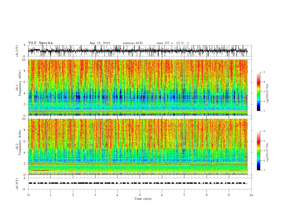Click the "10" tick on the time axis
Screen dimensions: 283x219
(x=251, y=195)
